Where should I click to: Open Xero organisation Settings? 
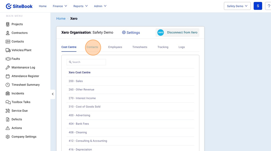(131, 32)
